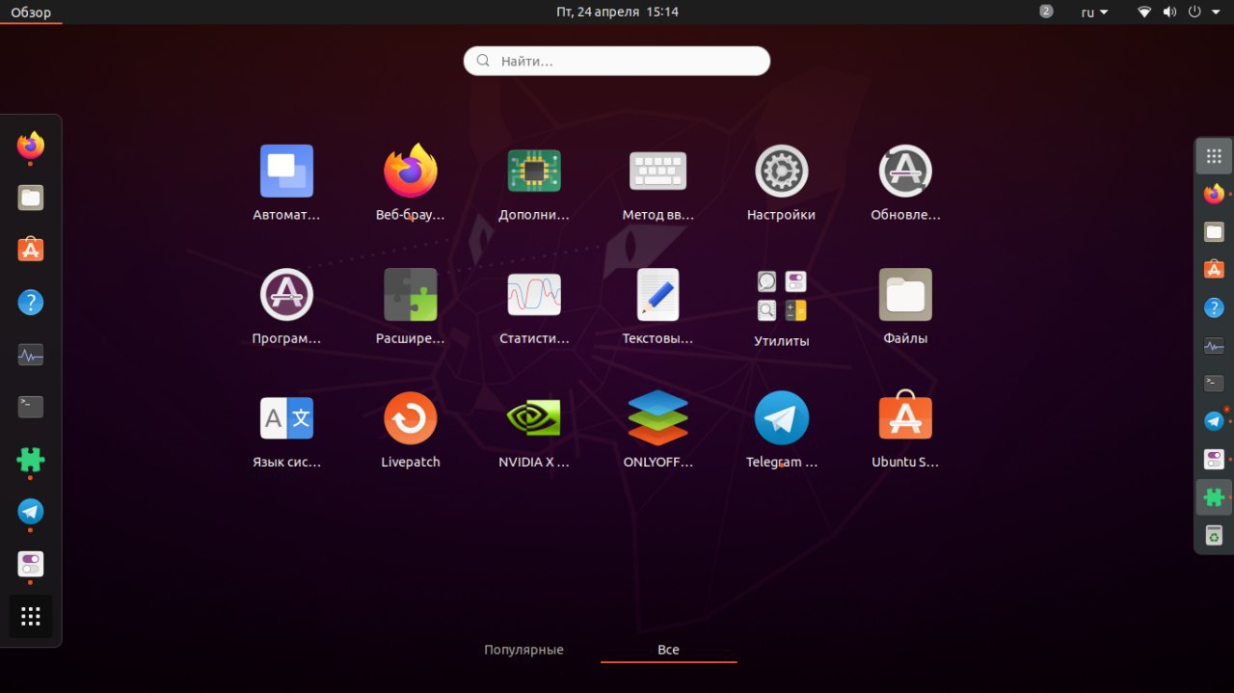
Task: Launch Обновле… software updater app
Action: coord(905,172)
